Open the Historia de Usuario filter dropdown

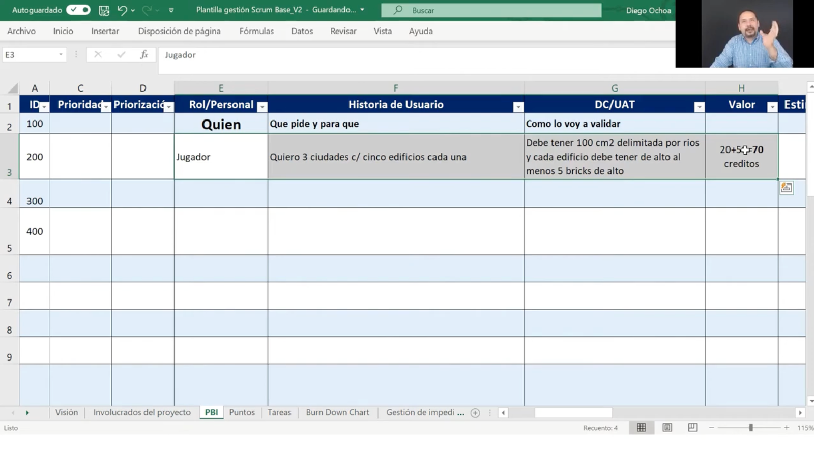tap(518, 107)
